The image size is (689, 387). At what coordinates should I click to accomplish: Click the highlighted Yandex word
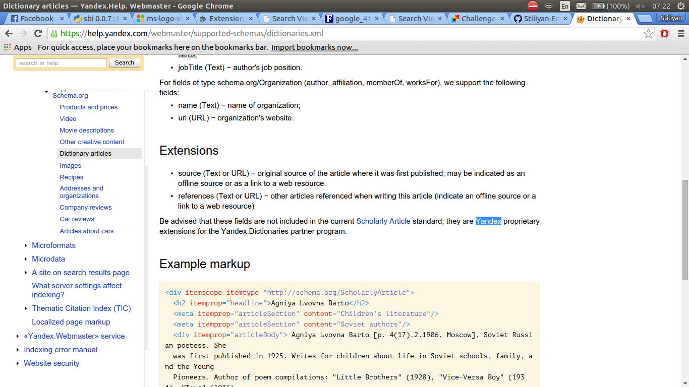[x=488, y=221]
